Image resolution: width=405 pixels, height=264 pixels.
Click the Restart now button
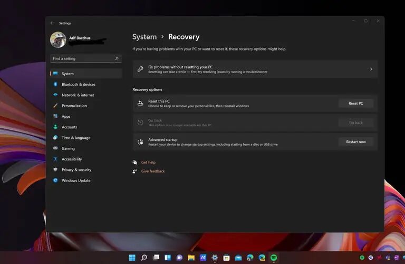click(355, 141)
